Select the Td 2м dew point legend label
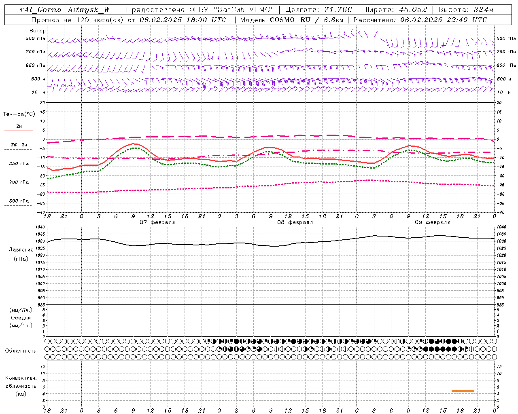Image resolution: width=518 pixels, height=414 pixels. point(19,145)
